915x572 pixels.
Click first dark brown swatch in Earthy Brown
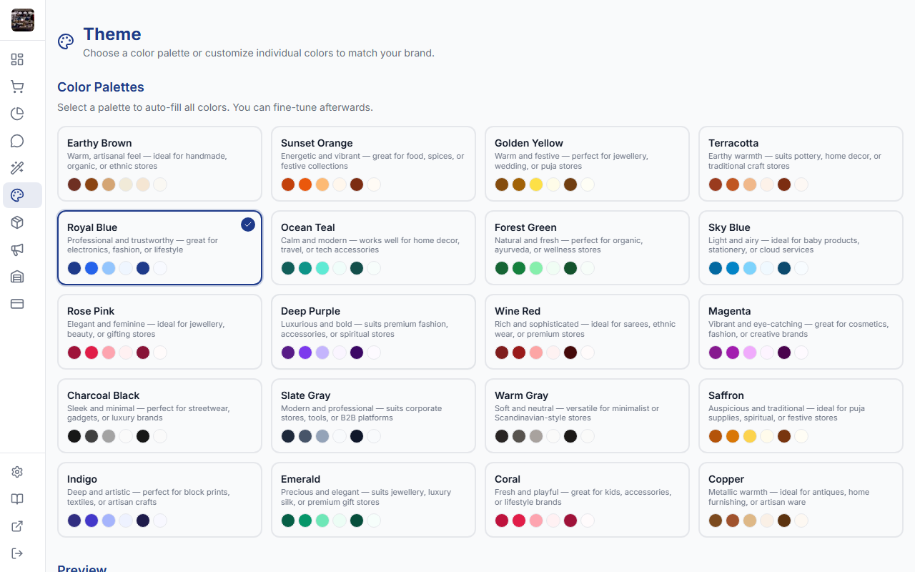(x=74, y=184)
